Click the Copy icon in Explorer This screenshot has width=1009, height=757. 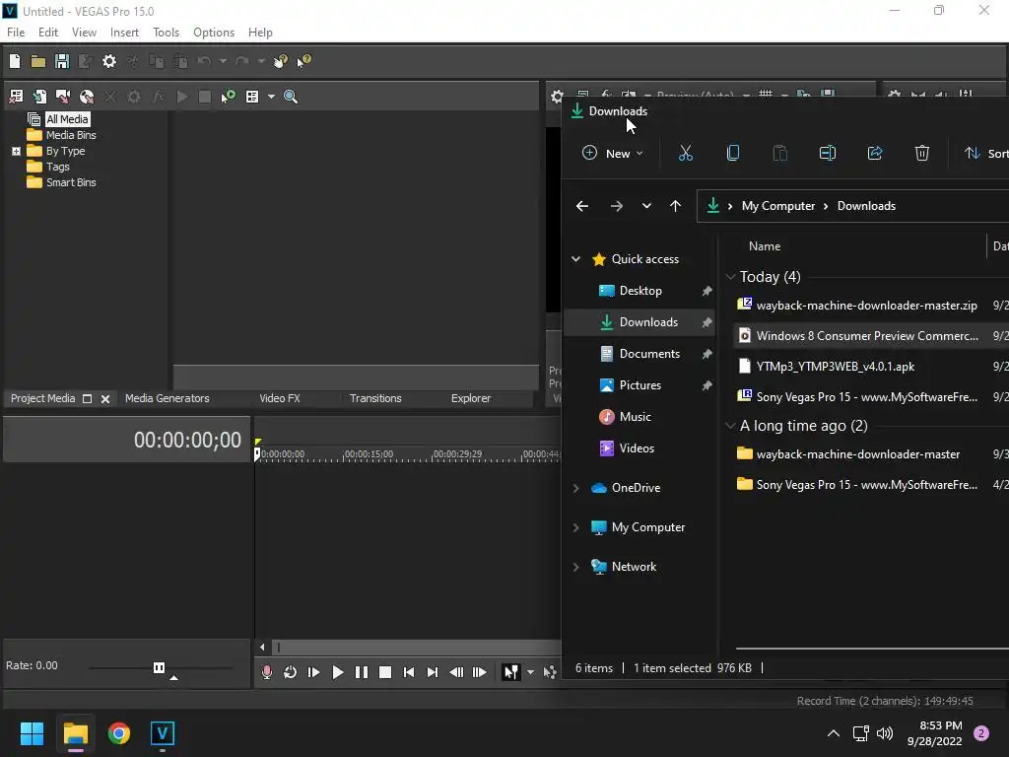click(x=733, y=153)
